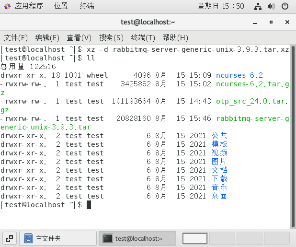This screenshot has height=247, width=296.
Task: Click the 视频 directory entry
Action: (x=219, y=153)
